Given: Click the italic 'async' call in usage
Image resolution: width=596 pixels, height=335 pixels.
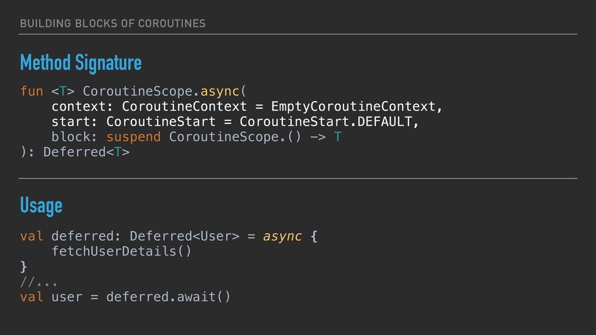Looking at the screenshot, I should click(282, 237).
